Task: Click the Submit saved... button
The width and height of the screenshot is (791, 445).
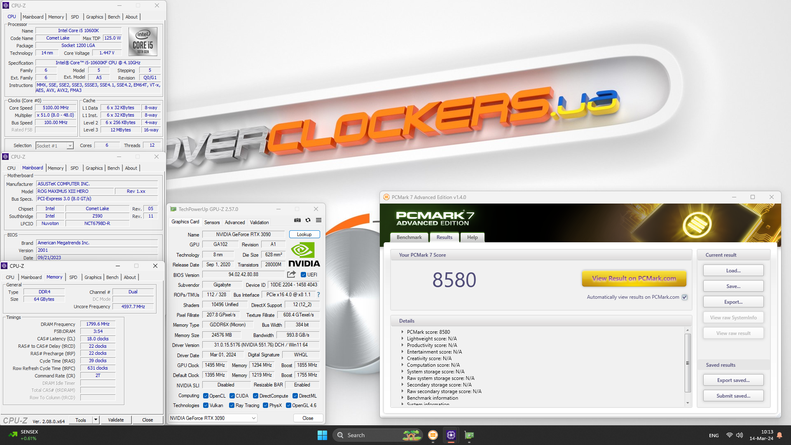Action: [x=733, y=396]
